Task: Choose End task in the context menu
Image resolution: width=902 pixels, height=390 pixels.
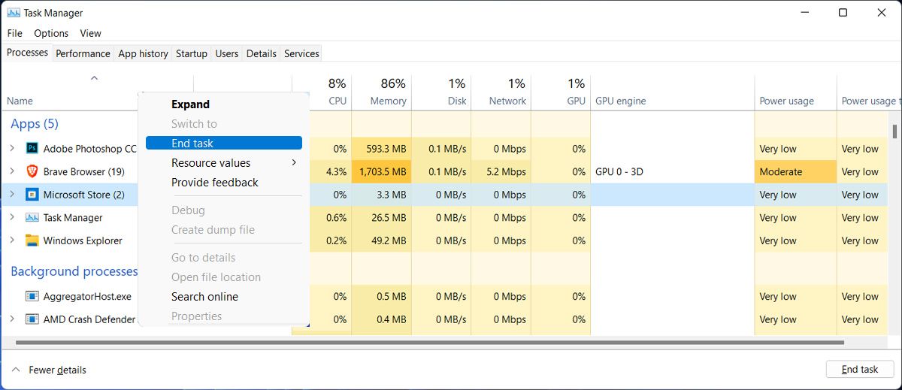Action: 223,143
